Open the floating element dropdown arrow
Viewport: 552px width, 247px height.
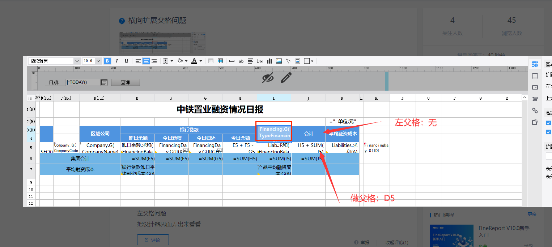(x=312, y=61)
